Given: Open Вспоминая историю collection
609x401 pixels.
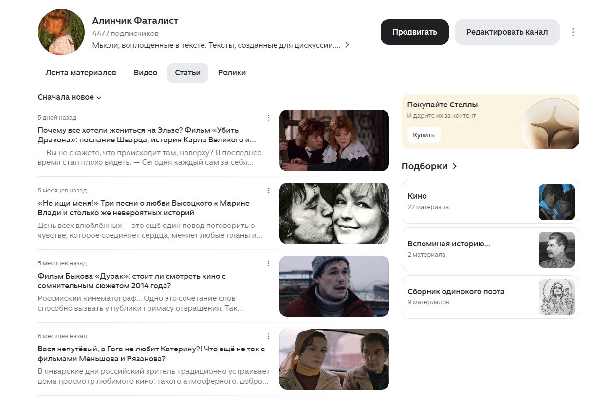Looking at the screenshot, I should (490, 249).
